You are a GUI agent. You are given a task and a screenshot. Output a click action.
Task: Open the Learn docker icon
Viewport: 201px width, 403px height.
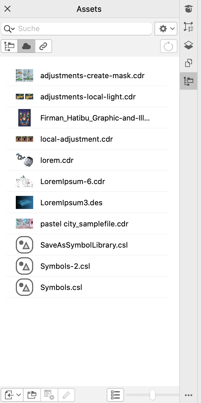click(x=189, y=9)
